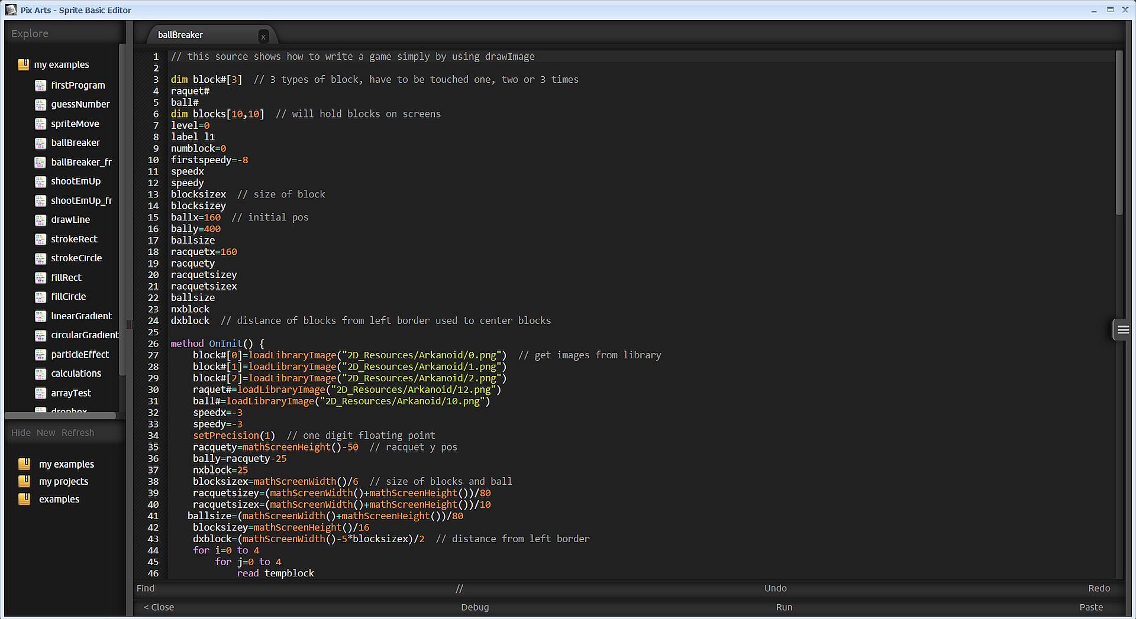Toggle comment with the // button
1136x619 pixels.
459,589
